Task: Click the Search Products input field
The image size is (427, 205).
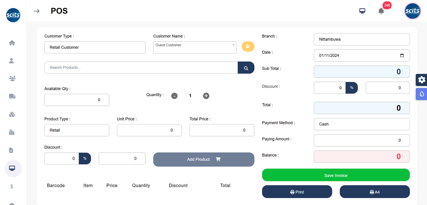Action: 141,68
